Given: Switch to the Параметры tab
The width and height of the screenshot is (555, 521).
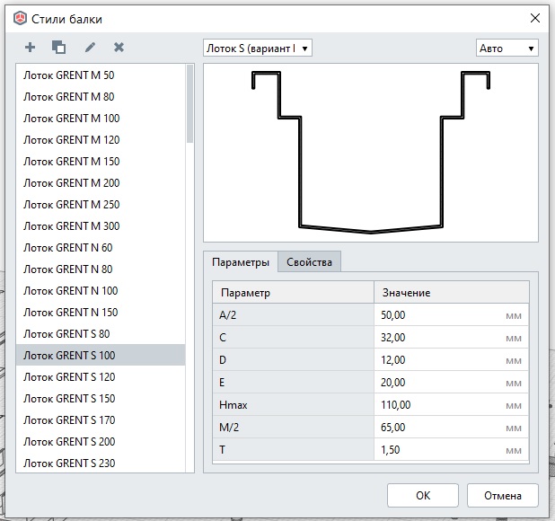Looking at the screenshot, I should tap(241, 262).
